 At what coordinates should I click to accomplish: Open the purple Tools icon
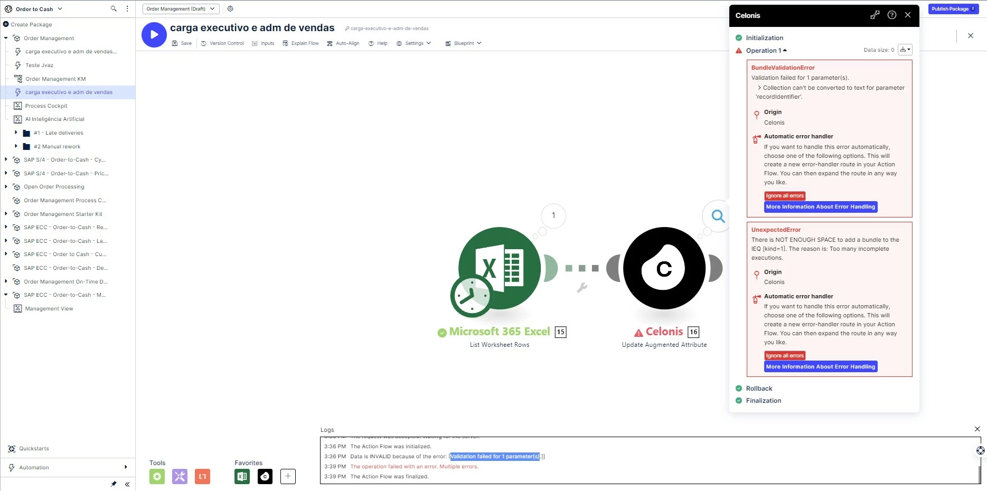click(180, 477)
